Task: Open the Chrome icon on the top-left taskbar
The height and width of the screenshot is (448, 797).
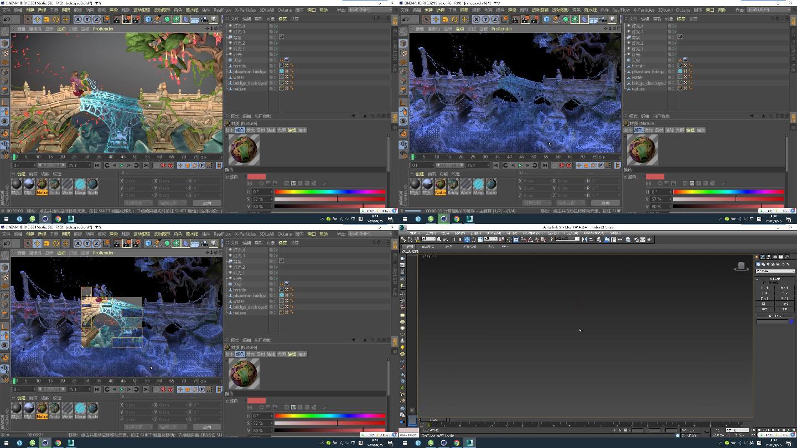Action: coord(58,218)
